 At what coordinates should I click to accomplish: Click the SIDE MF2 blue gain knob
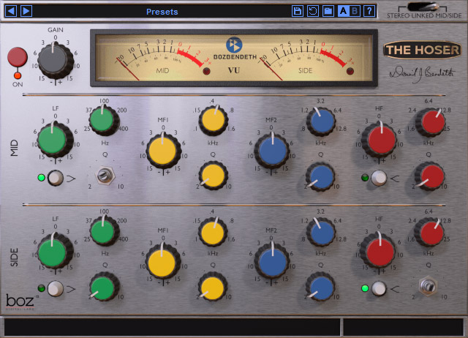[x=271, y=261]
